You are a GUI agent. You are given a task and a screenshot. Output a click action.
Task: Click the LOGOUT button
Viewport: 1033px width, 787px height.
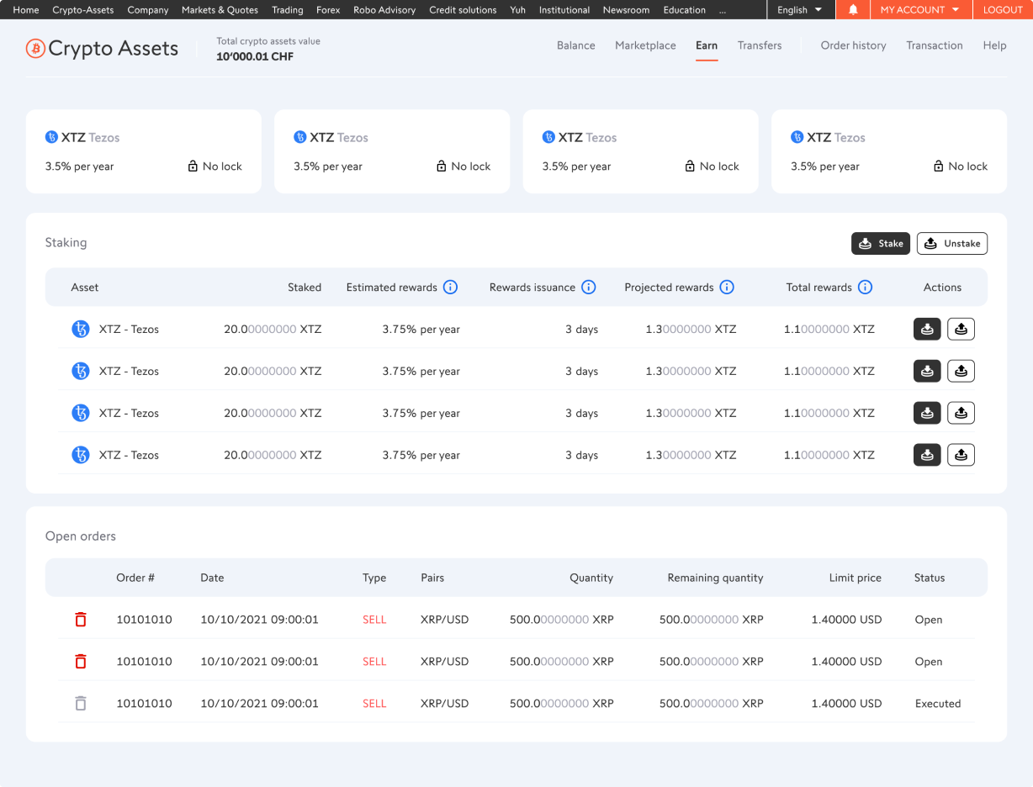click(1003, 10)
